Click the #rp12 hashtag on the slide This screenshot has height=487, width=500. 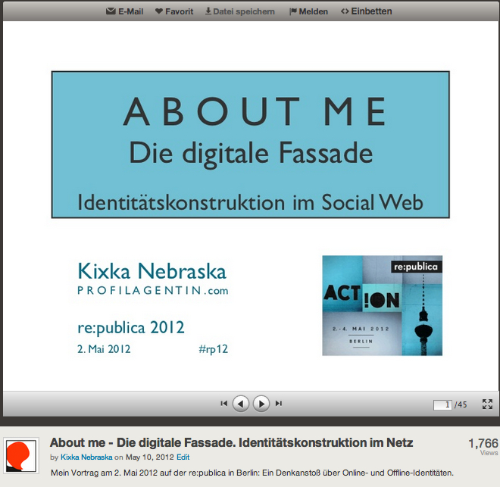pyautogui.click(x=212, y=349)
